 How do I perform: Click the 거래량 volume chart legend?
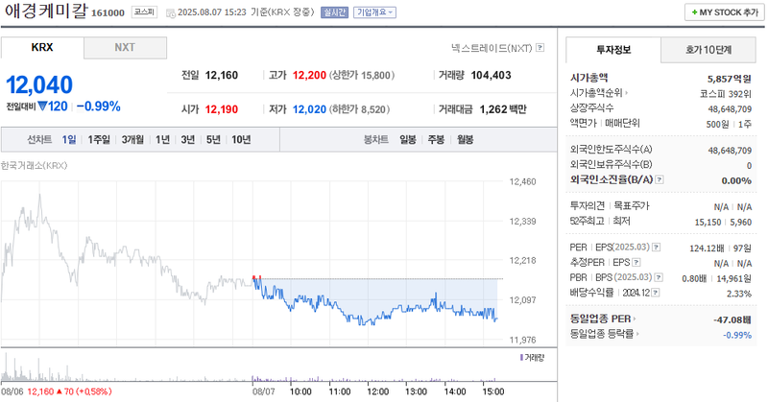click(532, 358)
